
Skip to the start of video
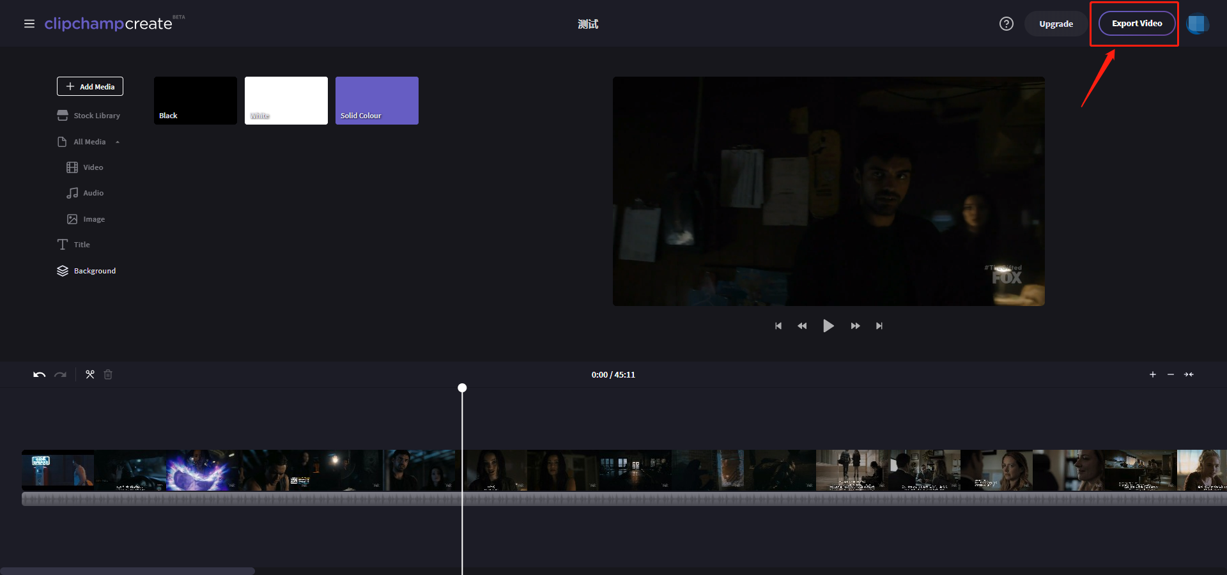[x=778, y=326]
